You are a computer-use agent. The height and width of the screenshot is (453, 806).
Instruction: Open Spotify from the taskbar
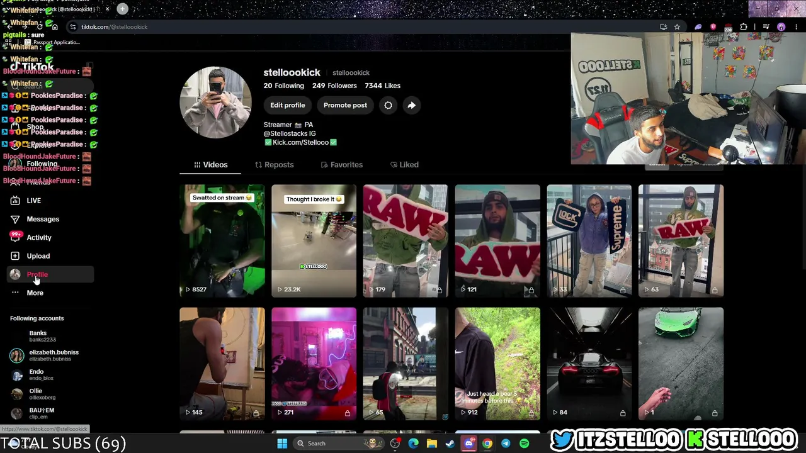524,444
